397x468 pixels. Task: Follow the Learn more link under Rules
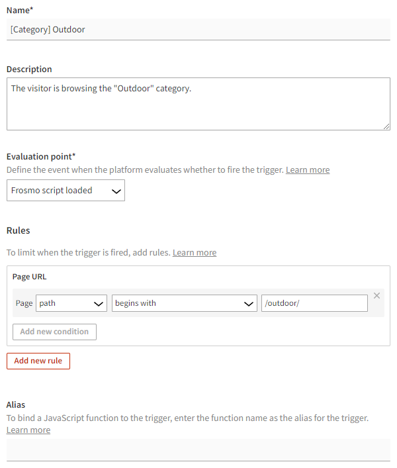(x=195, y=253)
